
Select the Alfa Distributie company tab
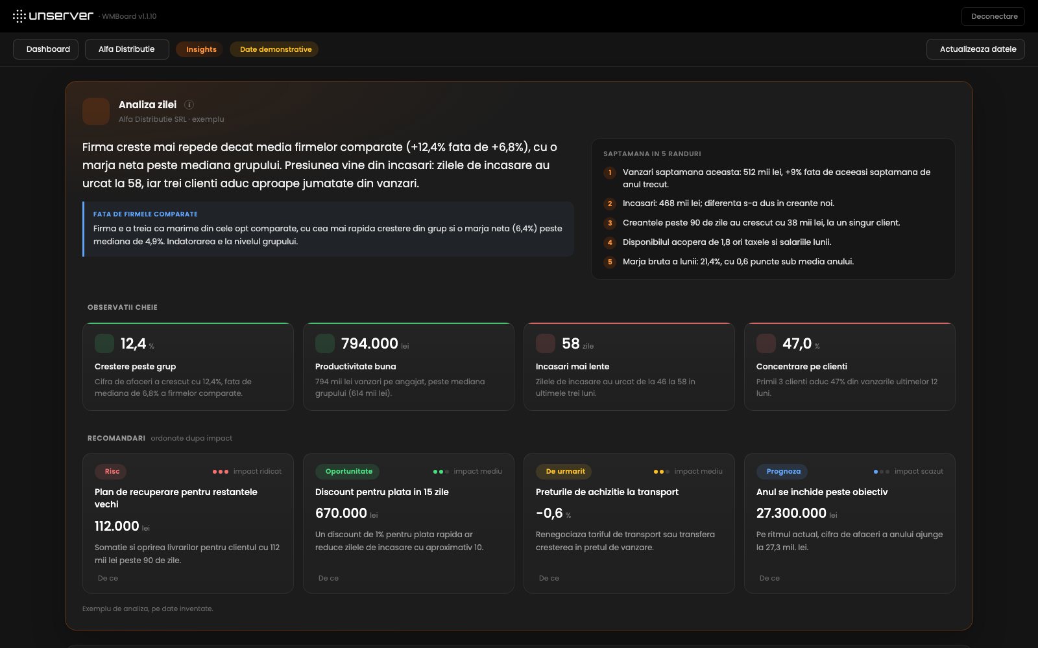pyautogui.click(x=127, y=49)
